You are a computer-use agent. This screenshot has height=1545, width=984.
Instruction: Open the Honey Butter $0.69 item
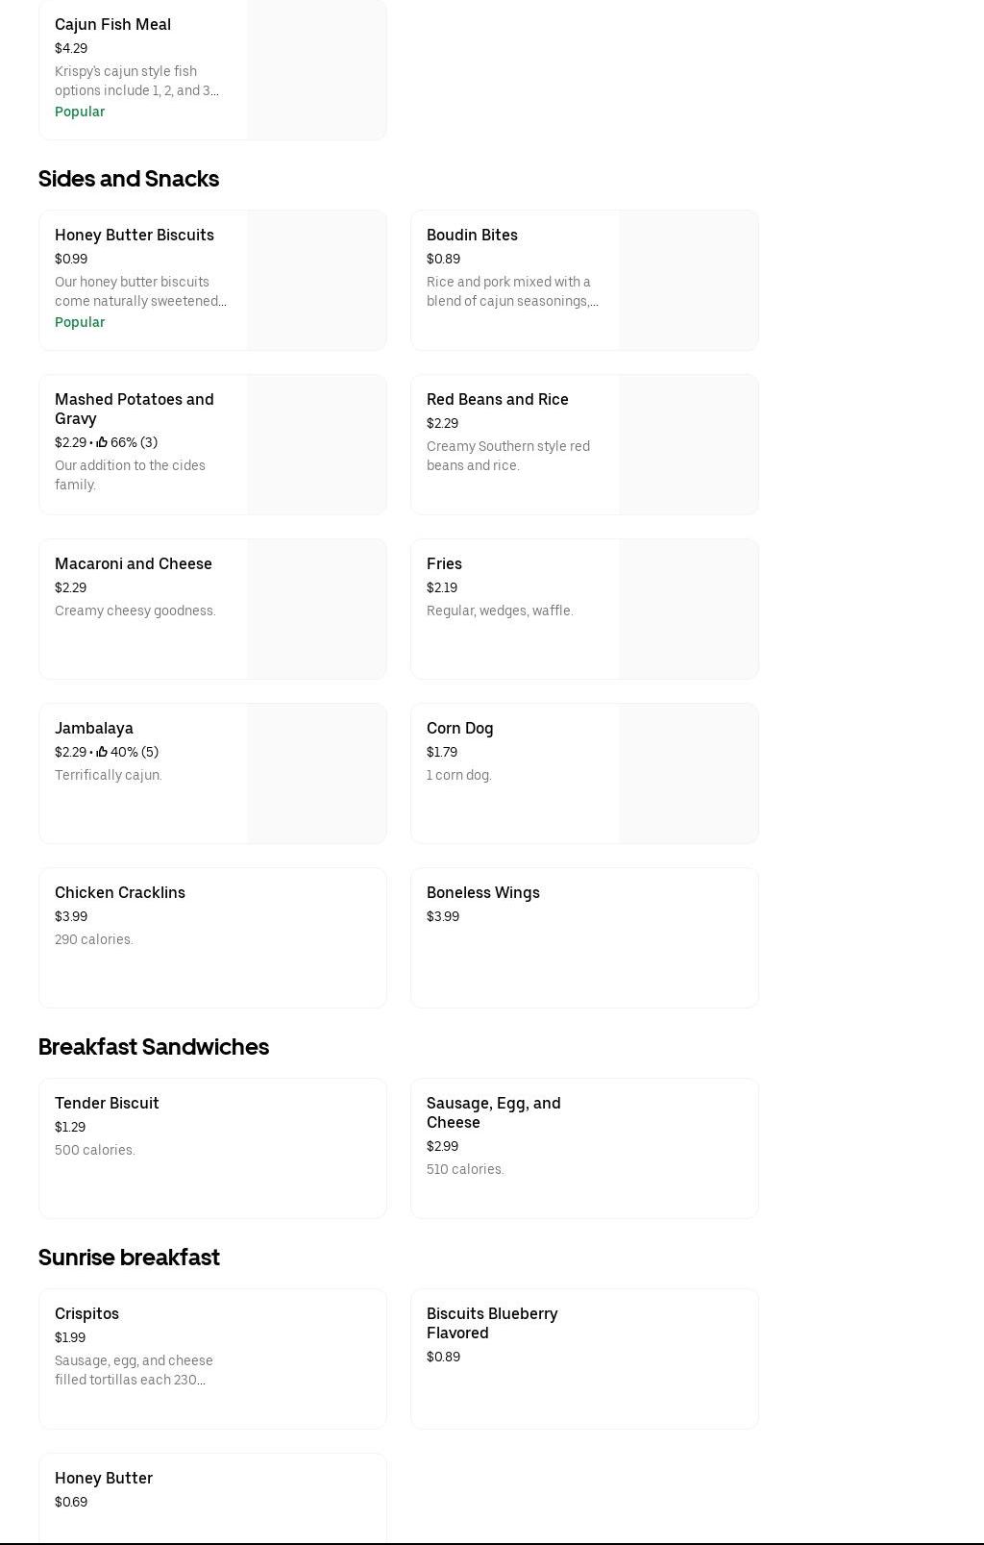pos(104,1479)
